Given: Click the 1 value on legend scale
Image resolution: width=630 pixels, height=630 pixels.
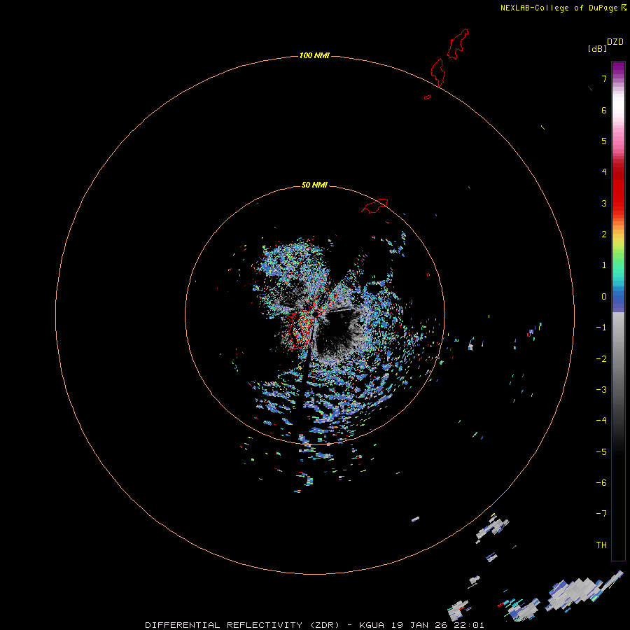Looking at the screenshot, I should click(604, 265).
